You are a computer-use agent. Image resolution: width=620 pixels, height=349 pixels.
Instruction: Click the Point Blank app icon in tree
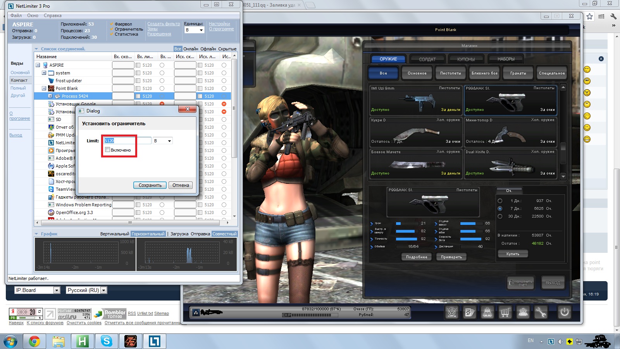point(51,88)
